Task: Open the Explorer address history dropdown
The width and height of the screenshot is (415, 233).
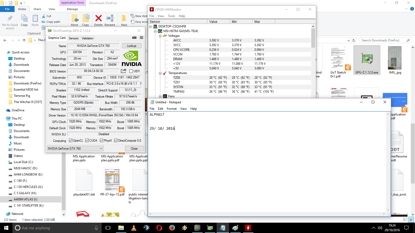Action: pyautogui.click(x=348, y=40)
